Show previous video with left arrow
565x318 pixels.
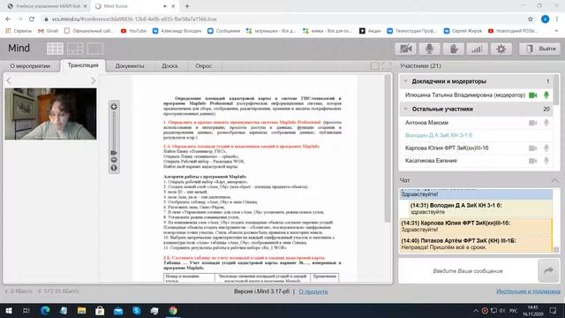[9, 80]
